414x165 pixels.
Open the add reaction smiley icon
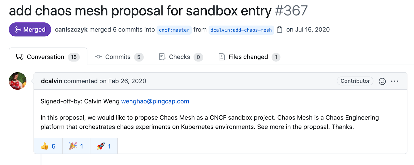382,81
